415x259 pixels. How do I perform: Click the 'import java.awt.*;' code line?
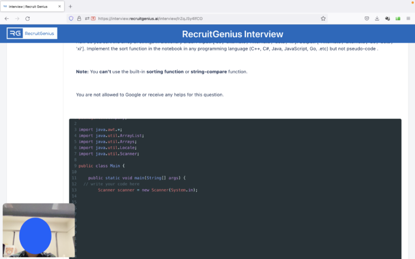(x=100, y=129)
